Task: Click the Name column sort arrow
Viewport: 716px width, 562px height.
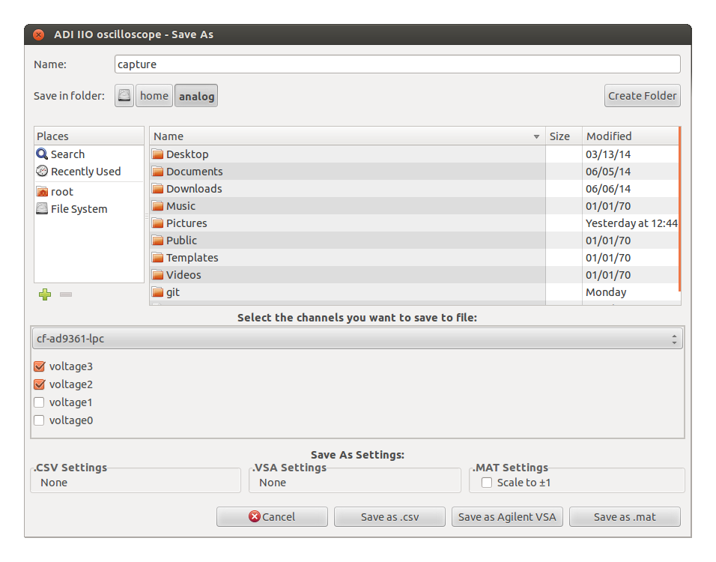Action: [536, 136]
